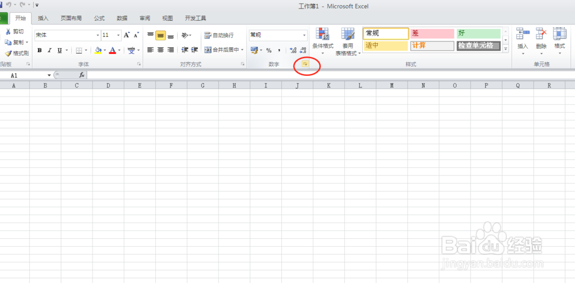Open Number format dialog launcher
Viewport: 575px width, 283px height.
(x=305, y=64)
